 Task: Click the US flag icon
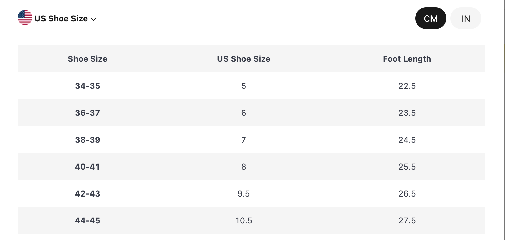pyautogui.click(x=25, y=18)
